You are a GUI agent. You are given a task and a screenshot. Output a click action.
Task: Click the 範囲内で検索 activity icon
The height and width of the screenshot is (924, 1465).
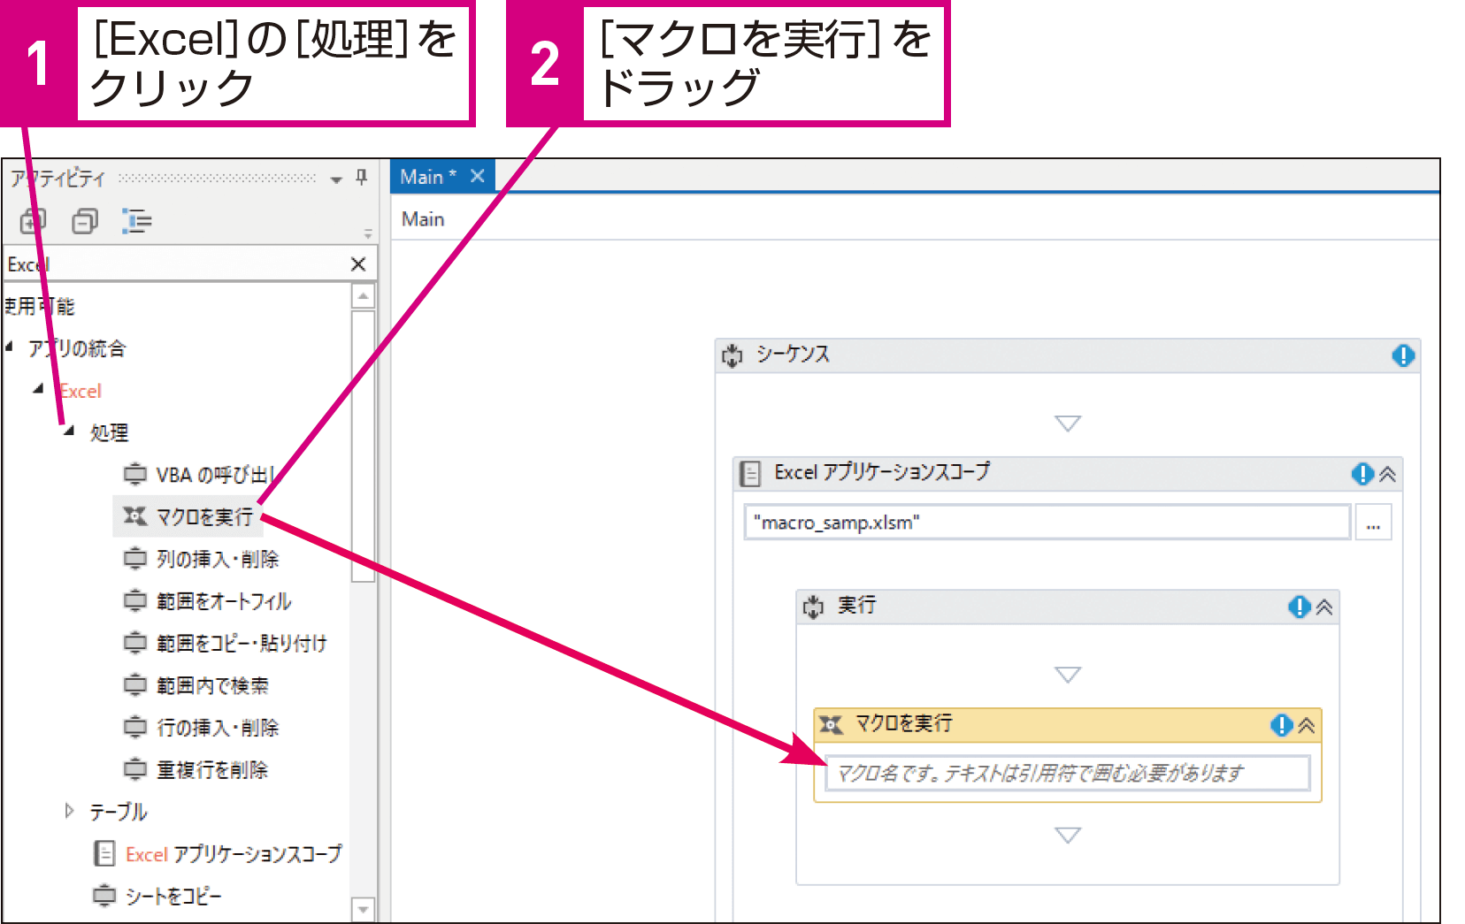[x=134, y=685]
